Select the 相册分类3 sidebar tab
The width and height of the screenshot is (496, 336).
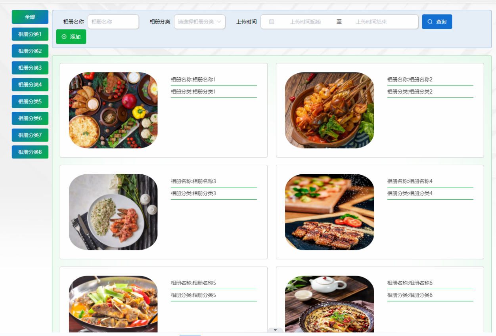point(30,68)
